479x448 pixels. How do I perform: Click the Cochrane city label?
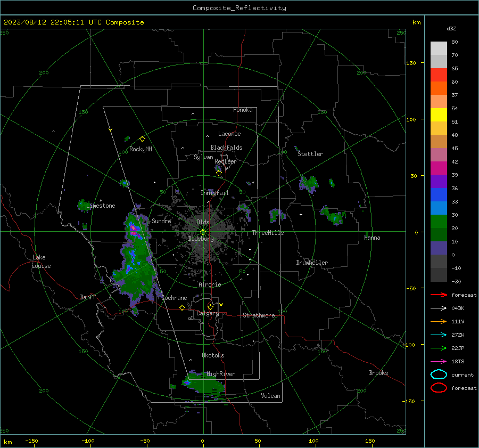coord(174,298)
